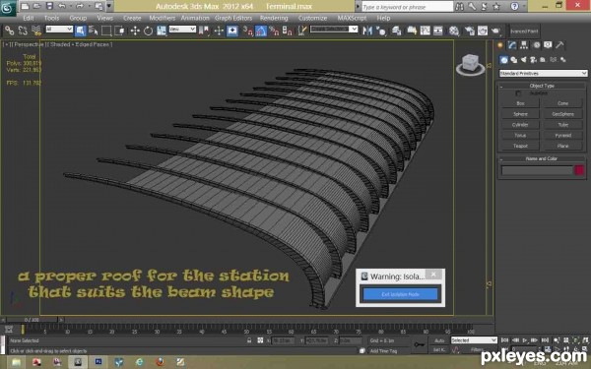Select the Lights category icon
Viewport: 591px width, 369px height.
pos(524,60)
